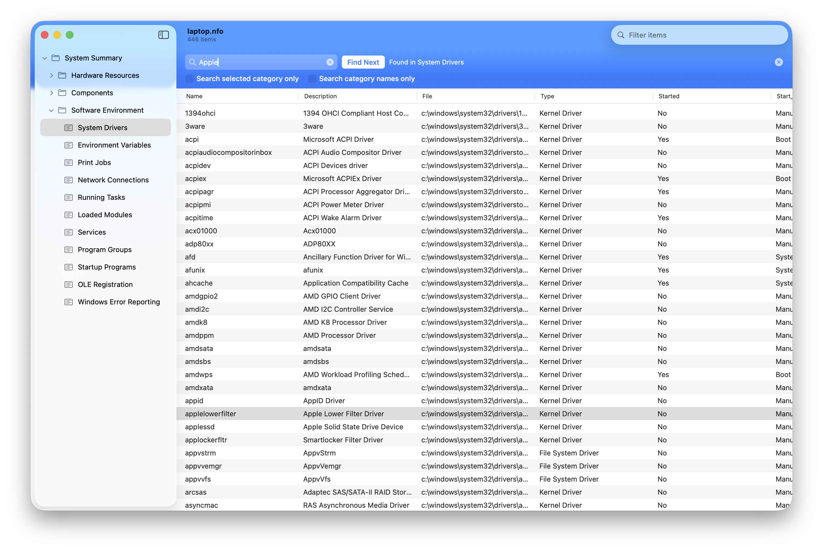Clear the Apple search text
The width and height of the screenshot is (823, 551).
[330, 62]
